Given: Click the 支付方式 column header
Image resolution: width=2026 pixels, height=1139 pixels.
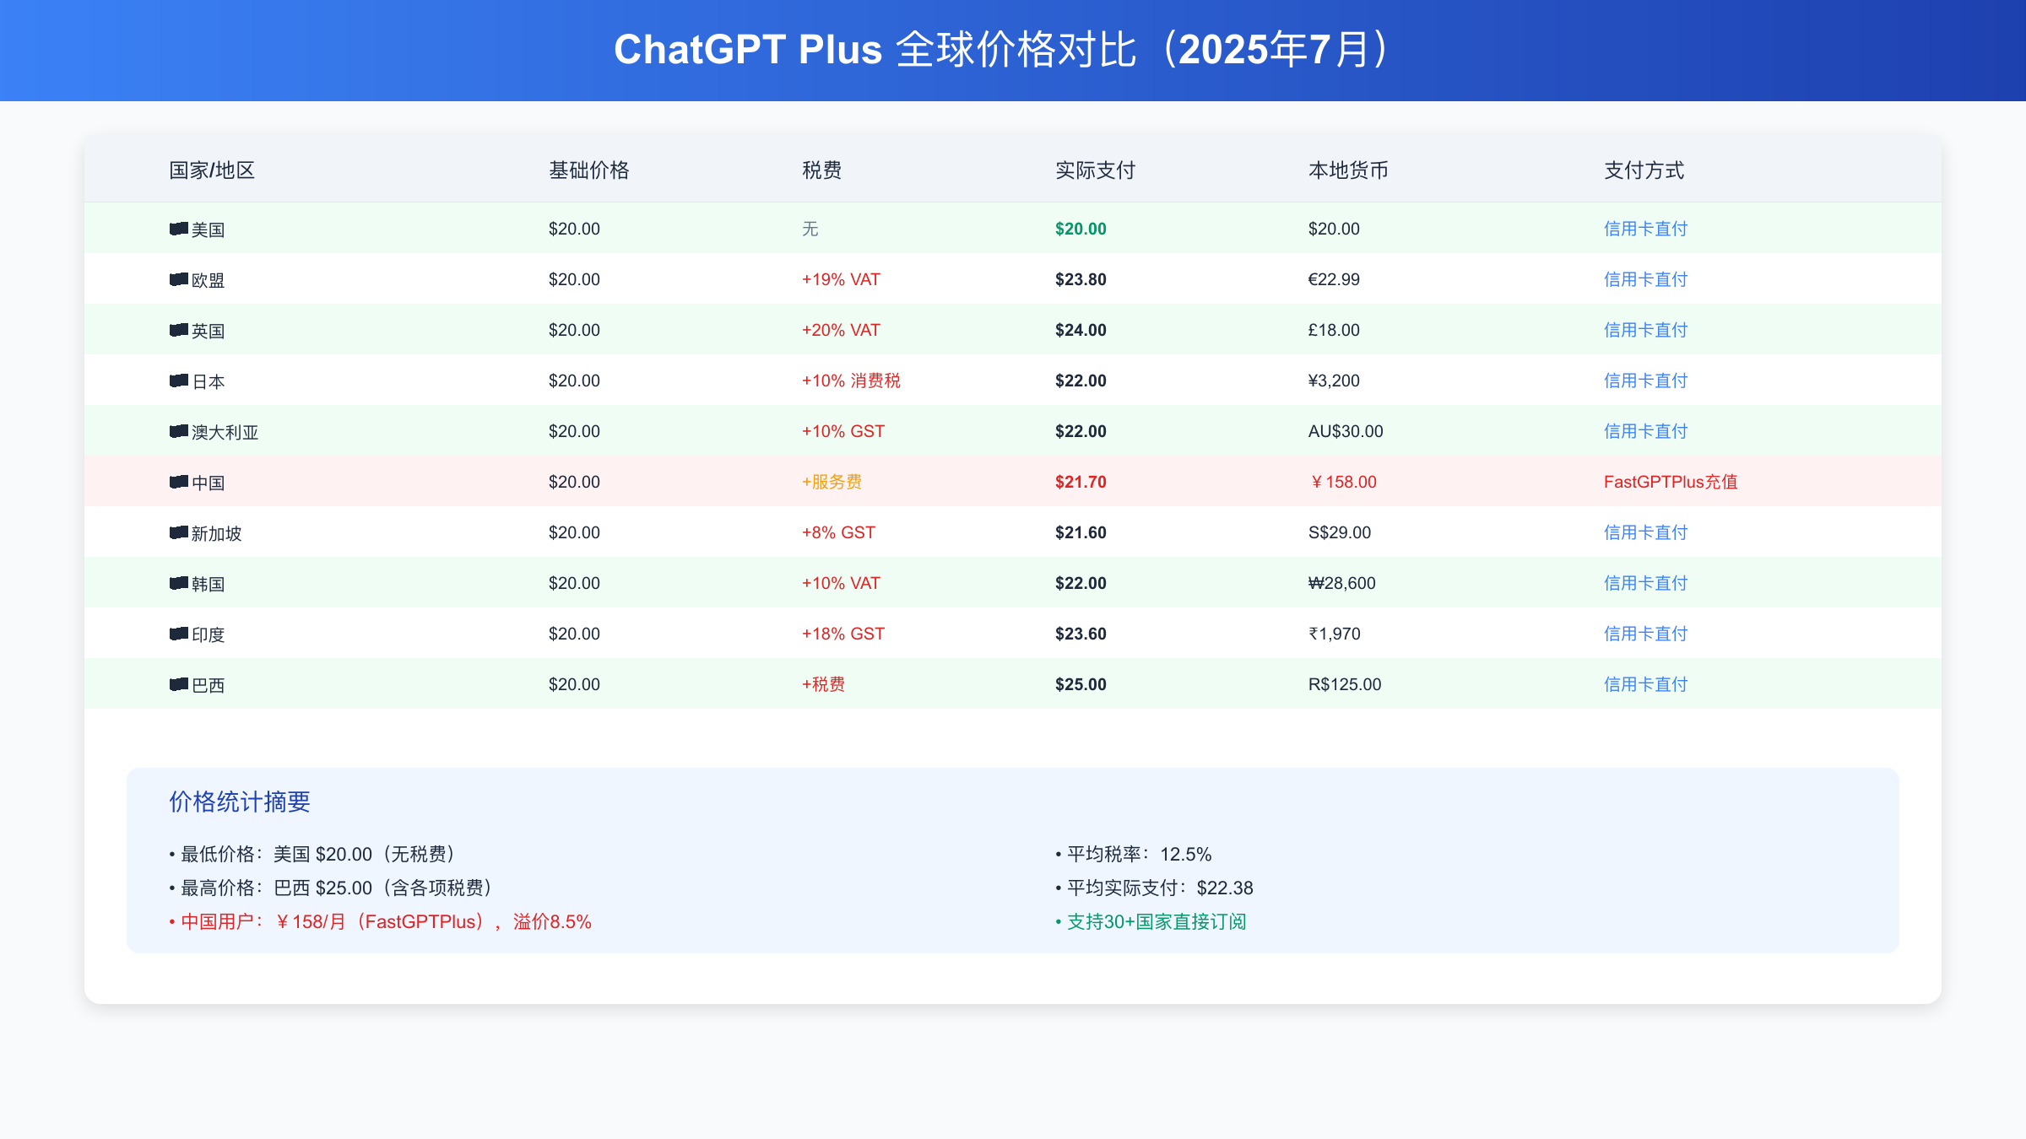Looking at the screenshot, I should point(1644,170).
